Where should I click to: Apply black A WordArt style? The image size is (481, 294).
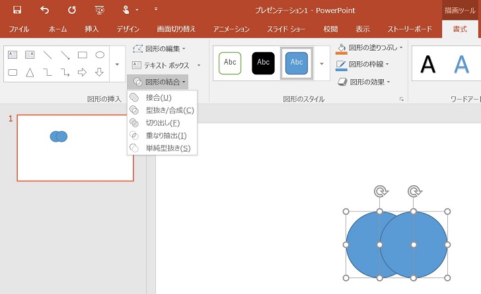pyautogui.click(x=428, y=64)
